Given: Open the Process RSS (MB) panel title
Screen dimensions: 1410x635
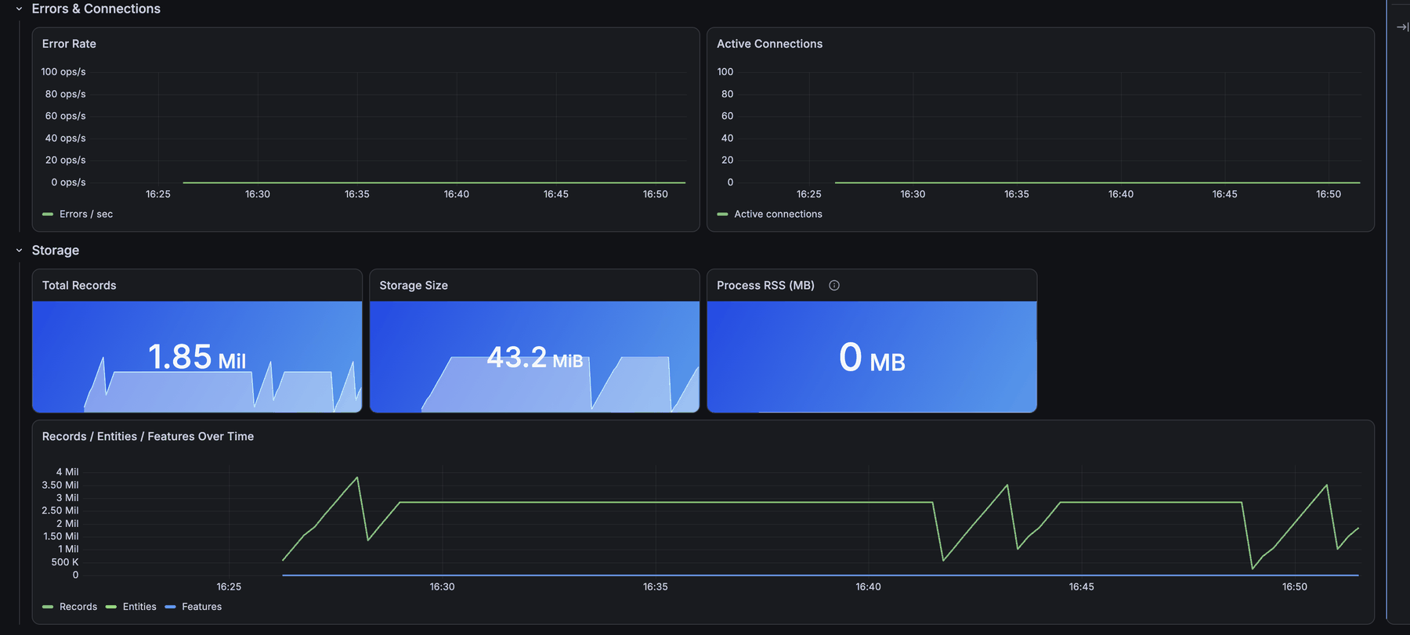Looking at the screenshot, I should tap(765, 285).
